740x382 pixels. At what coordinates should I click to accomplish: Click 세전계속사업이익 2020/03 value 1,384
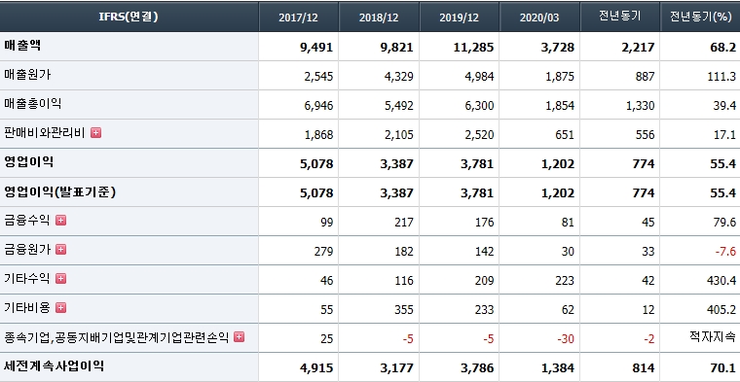(557, 367)
